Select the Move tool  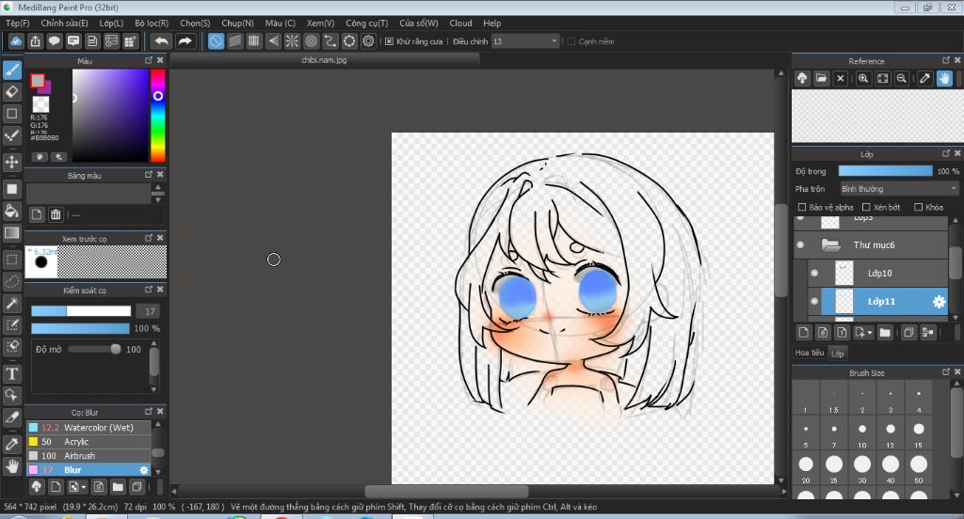[x=11, y=162]
